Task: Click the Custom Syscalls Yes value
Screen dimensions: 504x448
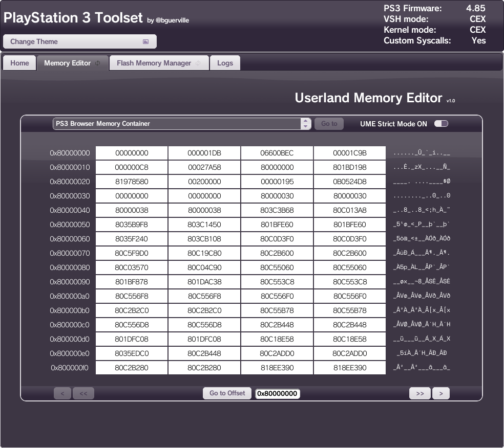Action: [x=478, y=41]
